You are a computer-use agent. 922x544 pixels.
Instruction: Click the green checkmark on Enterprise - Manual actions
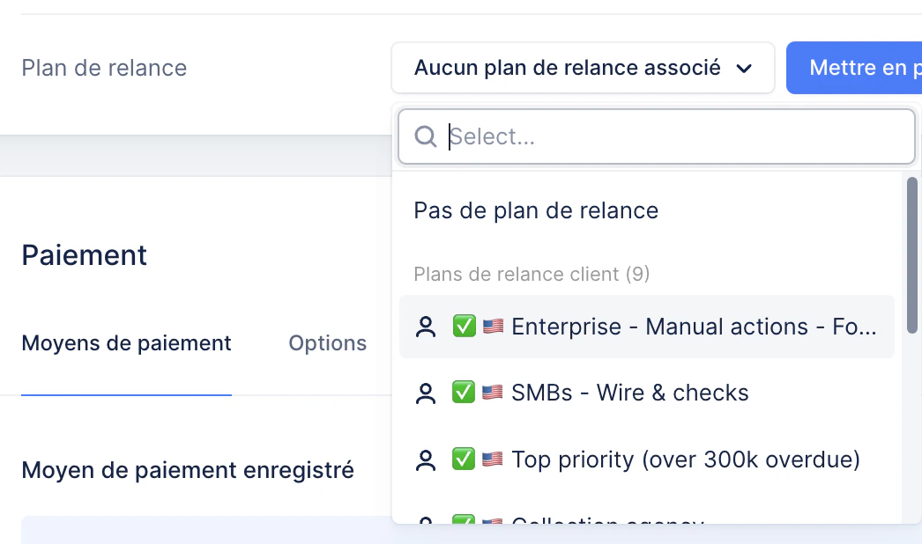coord(464,326)
